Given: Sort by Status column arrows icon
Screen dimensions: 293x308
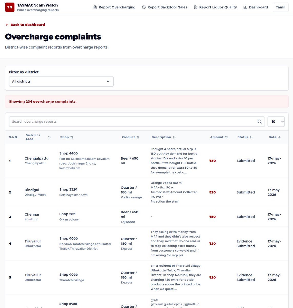Looking at the screenshot, I should point(251,137).
